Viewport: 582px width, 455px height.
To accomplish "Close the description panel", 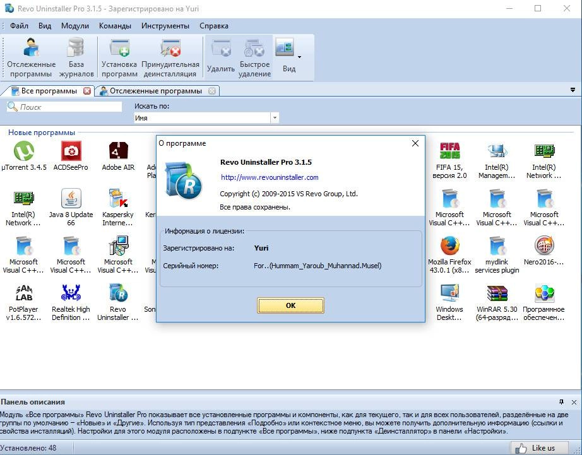I will [x=574, y=402].
